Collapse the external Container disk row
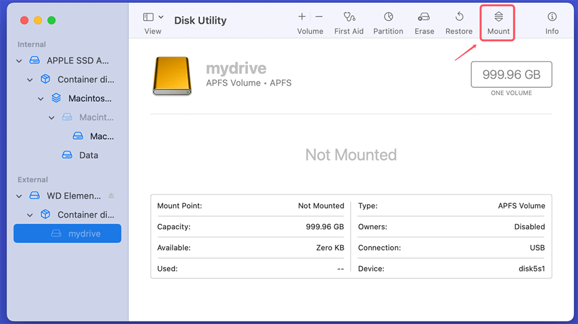Screen dimensions: 578x324 [x=30, y=215]
